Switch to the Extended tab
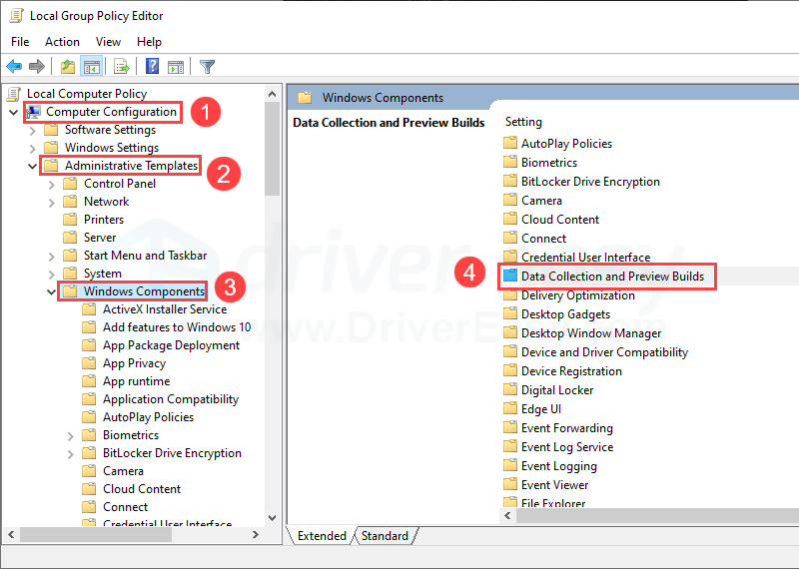Screen dimensions: 799x569 322,536
